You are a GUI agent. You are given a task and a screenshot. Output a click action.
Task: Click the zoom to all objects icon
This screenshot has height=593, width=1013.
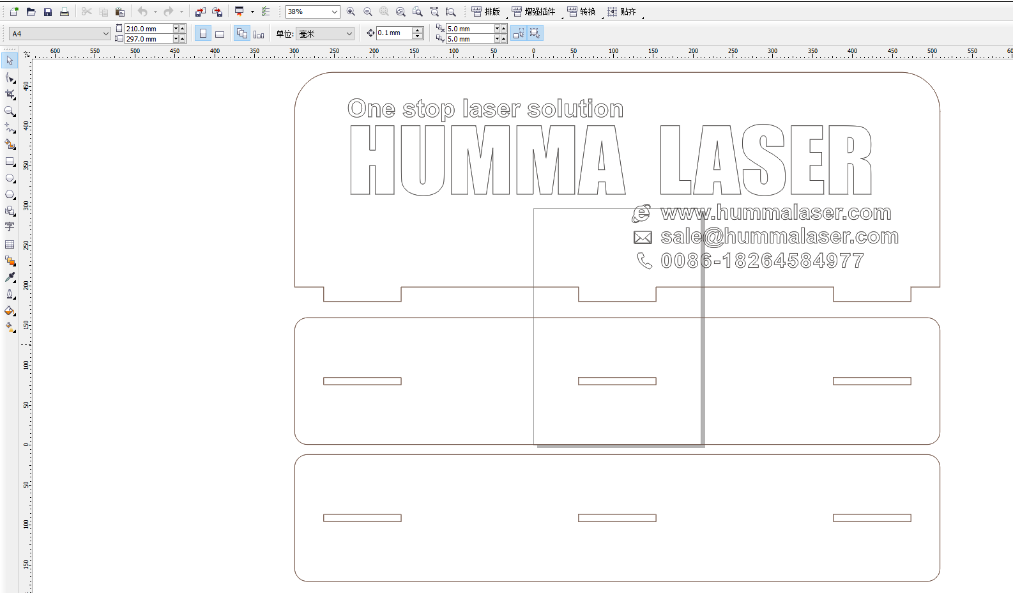[x=400, y=12]
